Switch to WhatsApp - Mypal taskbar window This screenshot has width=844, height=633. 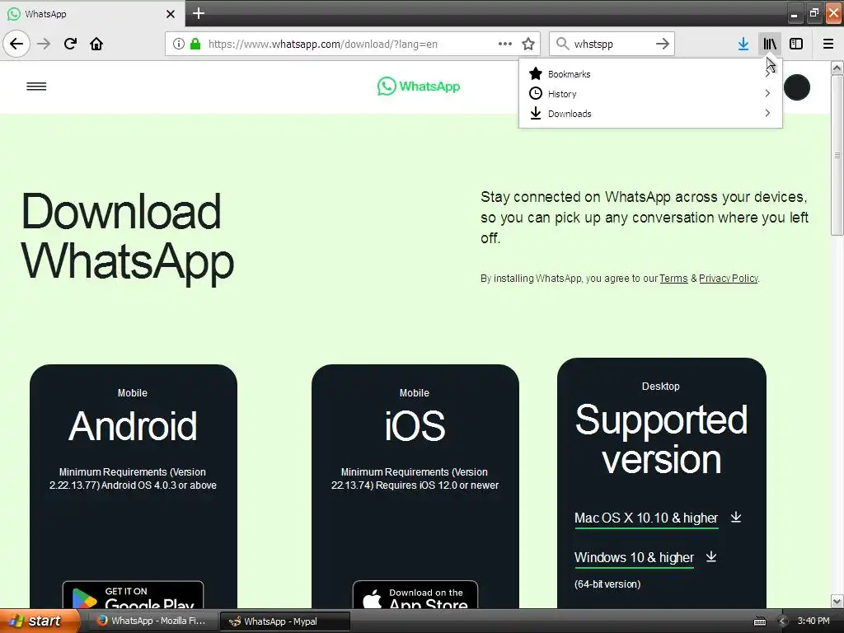284,621
